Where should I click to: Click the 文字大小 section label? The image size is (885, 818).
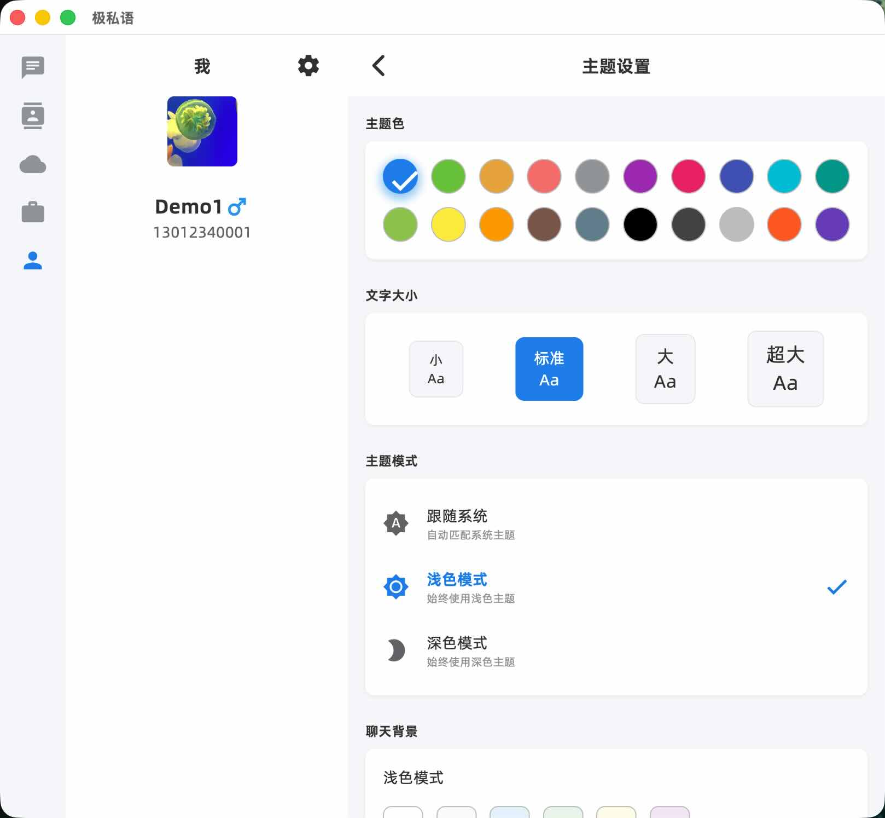pos(392,296)
